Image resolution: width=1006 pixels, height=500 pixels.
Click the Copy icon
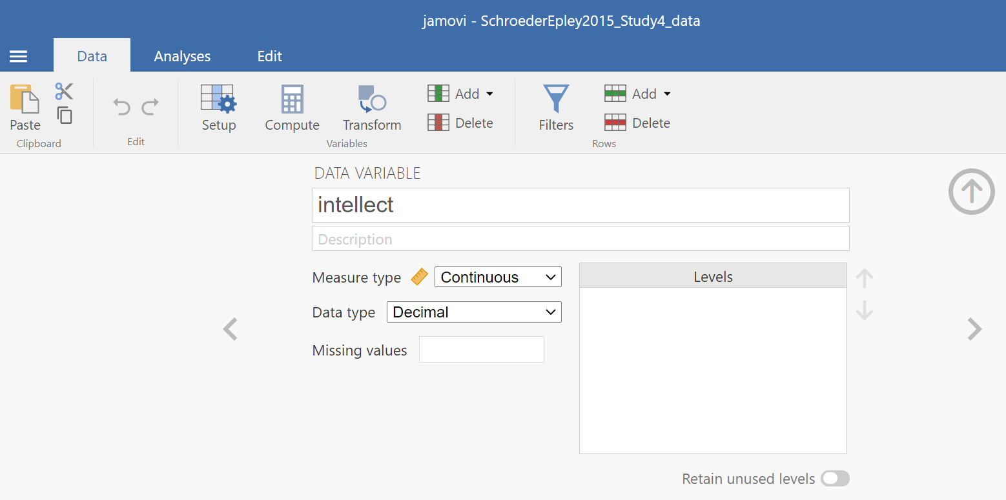(64, 115)
